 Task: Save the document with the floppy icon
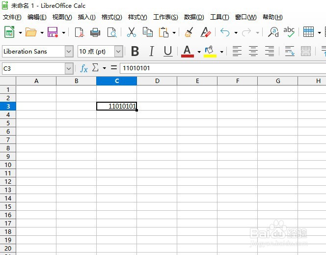click(x=53, y=32)
